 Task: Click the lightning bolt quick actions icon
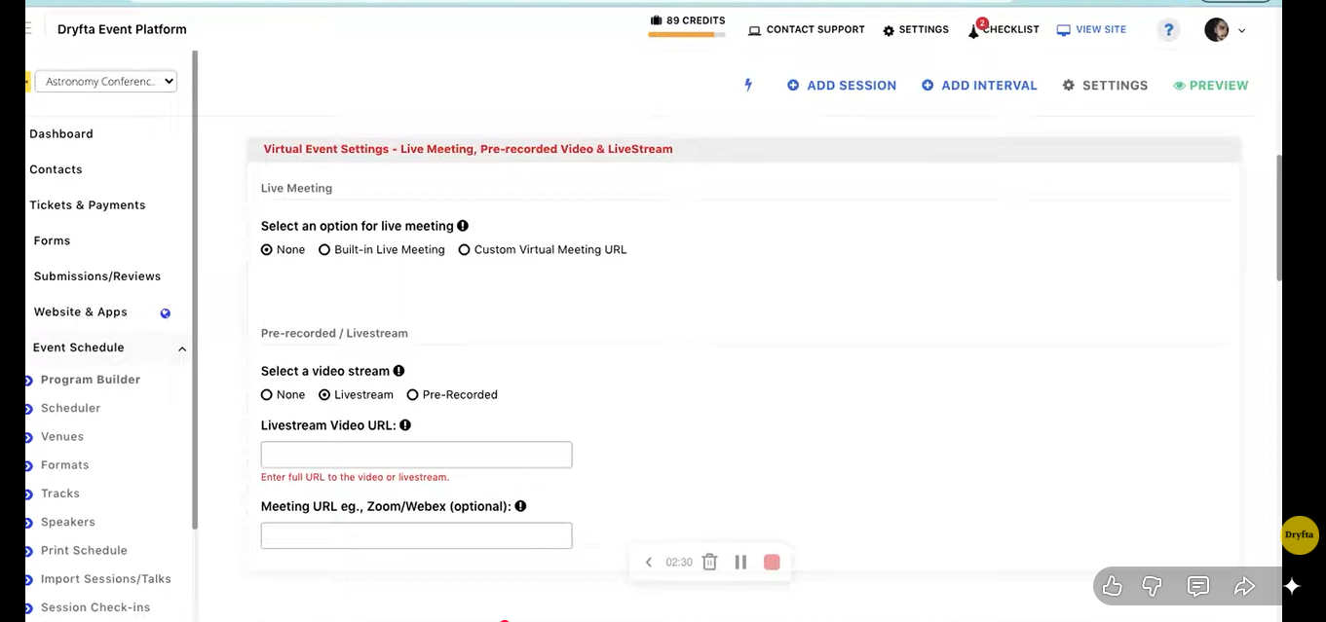pos(748,86)
